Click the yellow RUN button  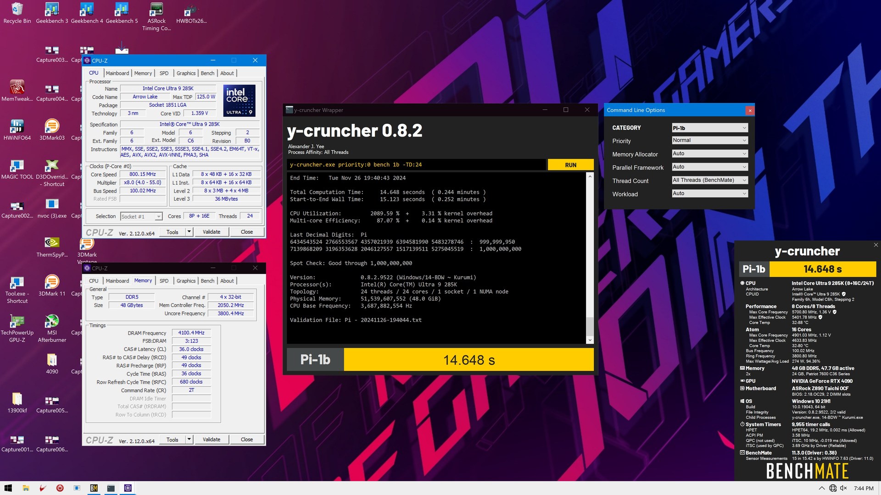point(570,165)
